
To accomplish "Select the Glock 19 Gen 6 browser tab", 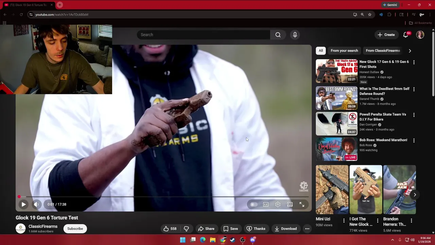I will pos(29,5).
